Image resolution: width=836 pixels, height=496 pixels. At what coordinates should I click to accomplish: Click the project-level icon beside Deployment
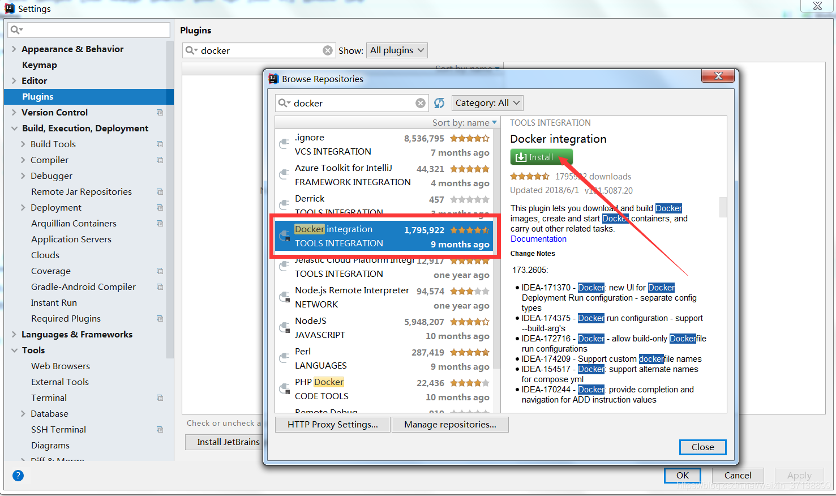(160, 207)
